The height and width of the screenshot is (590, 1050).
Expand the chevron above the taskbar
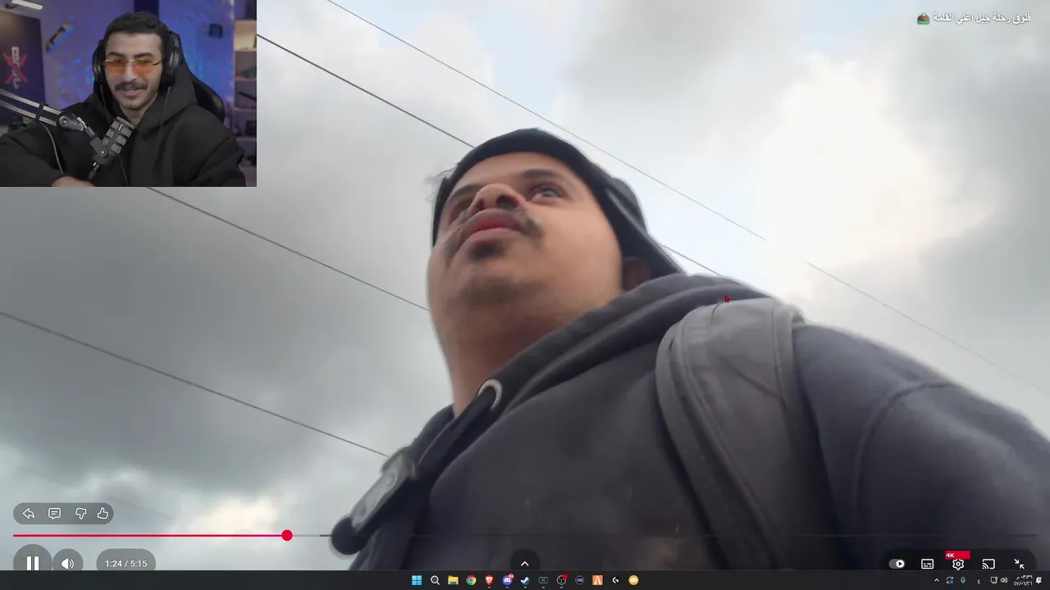pyautogui.click(x=525, y=564)
